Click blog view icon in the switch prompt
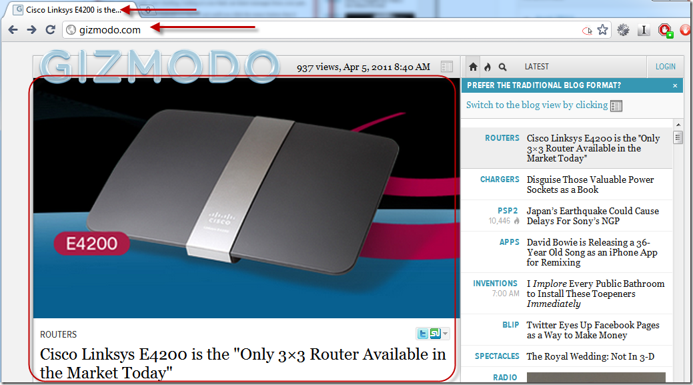The height and width of the screenshot is (385, 693). pyautogui.click(x=616, y=105)
